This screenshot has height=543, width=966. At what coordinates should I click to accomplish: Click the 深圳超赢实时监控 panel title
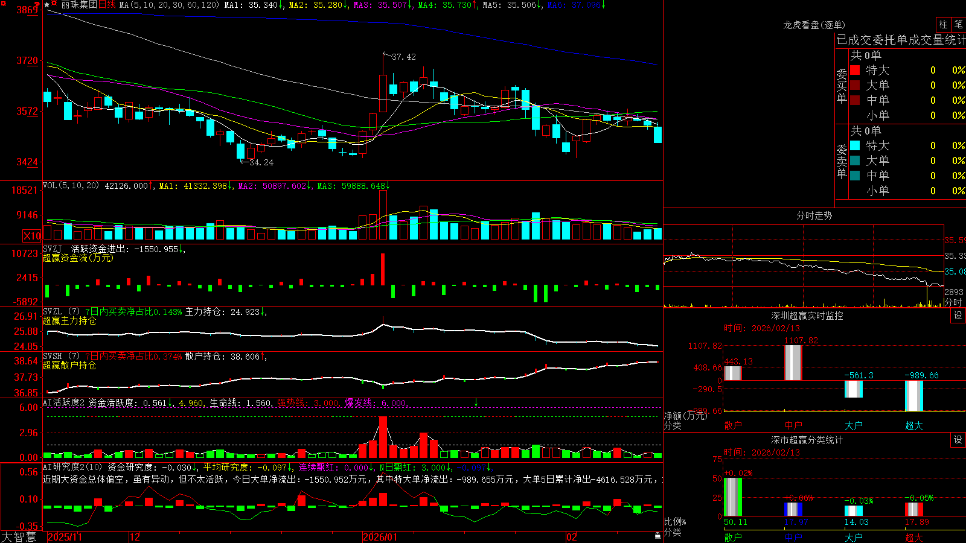pos(807,316)
